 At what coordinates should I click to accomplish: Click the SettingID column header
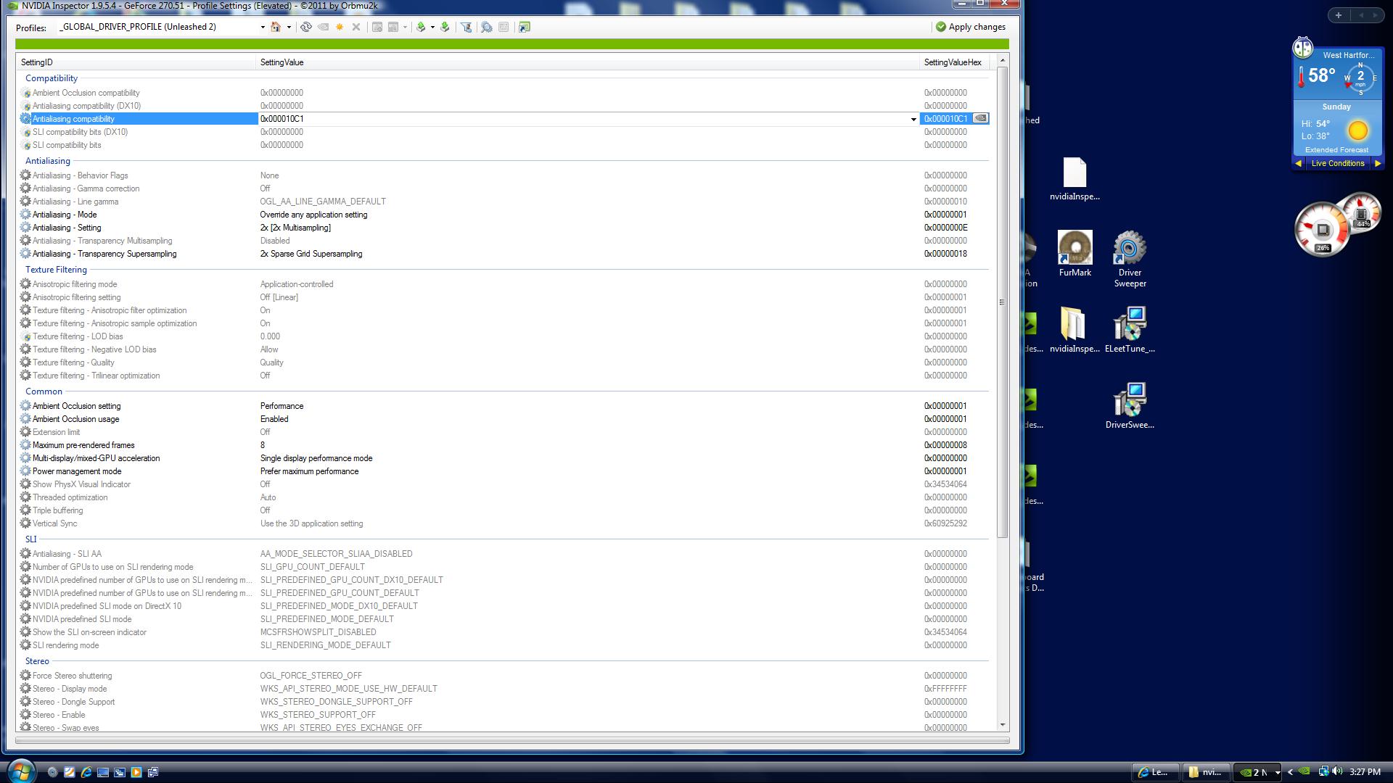136,62
